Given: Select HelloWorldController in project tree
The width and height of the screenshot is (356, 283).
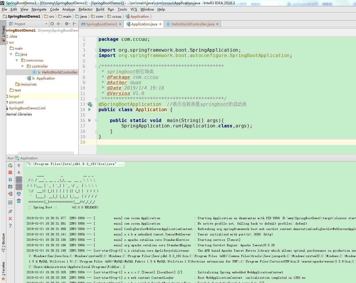Looking at the screenshot, I should pyautogui.click(x=60, y=72).
